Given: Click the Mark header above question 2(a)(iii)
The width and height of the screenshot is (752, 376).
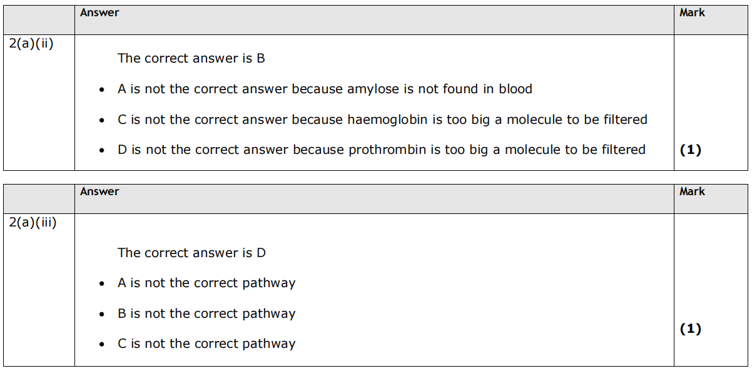Looking at the screenshot, I should pyautogui.click(x=692, y=191).
